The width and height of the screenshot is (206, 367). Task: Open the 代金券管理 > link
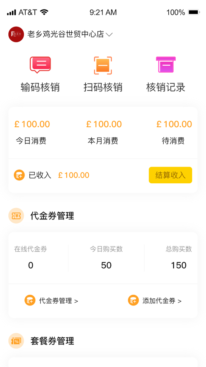[58, 301]
